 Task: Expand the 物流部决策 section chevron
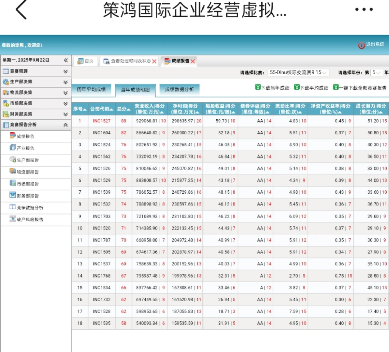point(65,93)
